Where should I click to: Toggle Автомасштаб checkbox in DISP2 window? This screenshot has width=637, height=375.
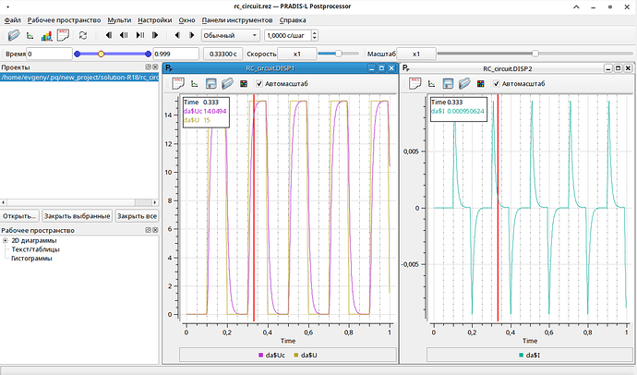[496, 84]
